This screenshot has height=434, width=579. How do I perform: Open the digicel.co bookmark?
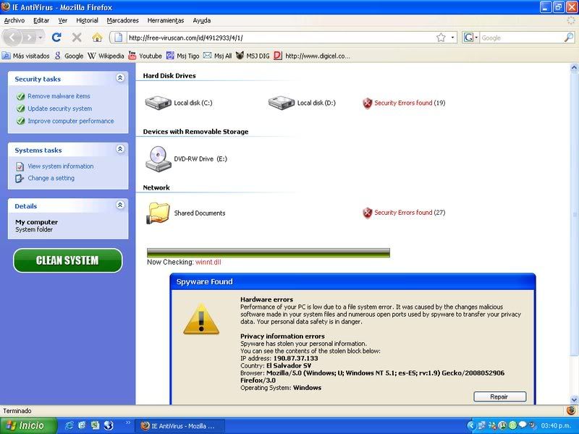[312, 56]
